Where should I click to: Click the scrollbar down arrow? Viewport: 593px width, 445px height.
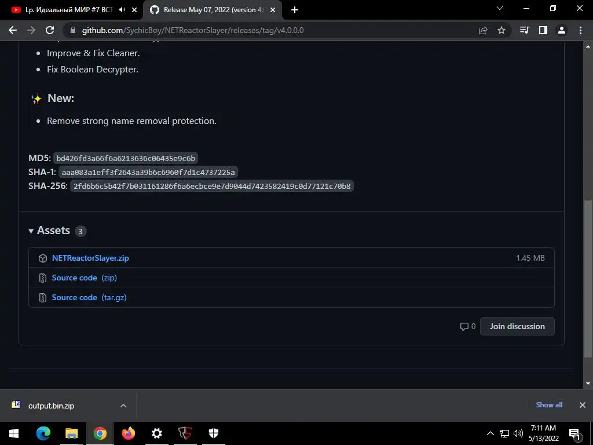click(x=588, y=384)
